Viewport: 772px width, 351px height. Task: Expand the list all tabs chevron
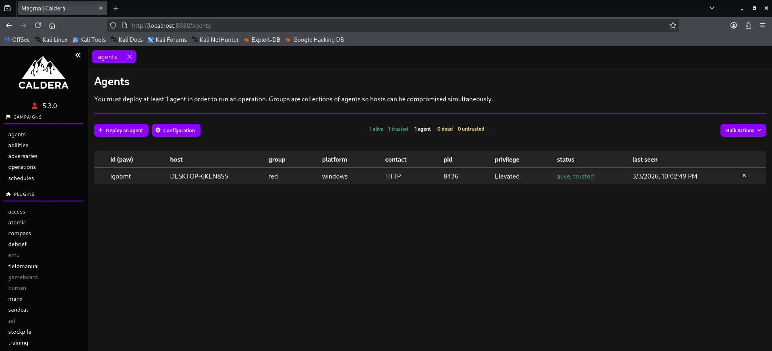pos(712,8)
